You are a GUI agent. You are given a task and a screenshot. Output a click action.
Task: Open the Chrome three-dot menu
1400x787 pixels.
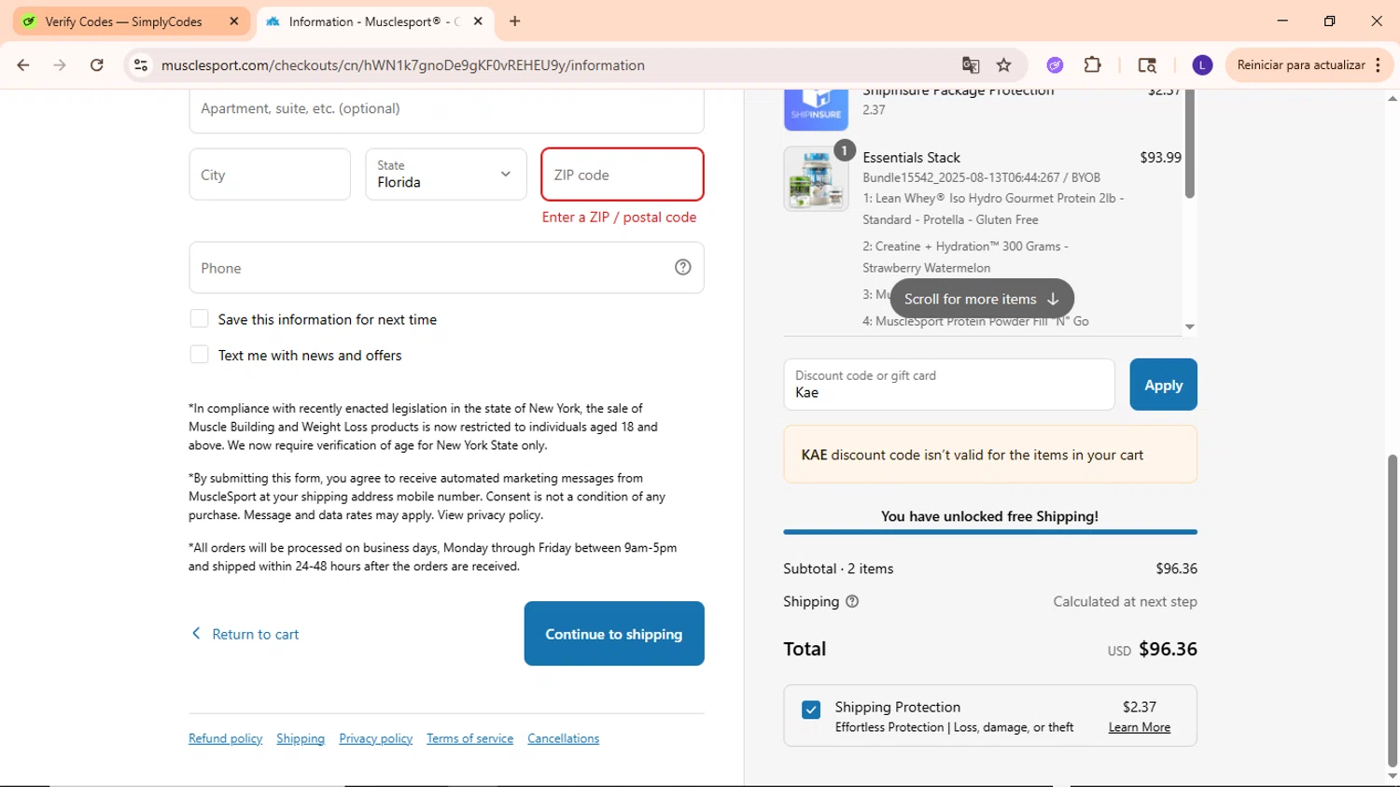(x=1379, y=65)
